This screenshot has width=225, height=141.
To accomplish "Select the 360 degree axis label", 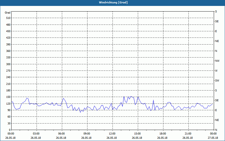I will (x=8, y=51).
